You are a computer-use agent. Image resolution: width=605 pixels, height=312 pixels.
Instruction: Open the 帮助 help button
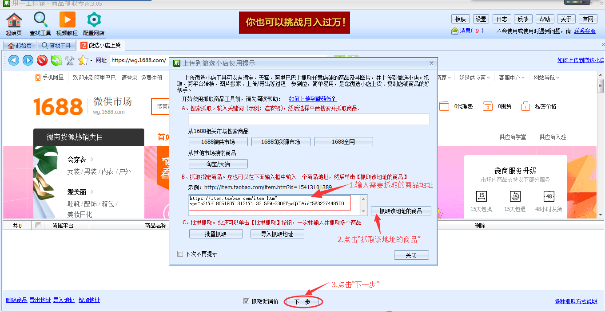coord(545,19)
